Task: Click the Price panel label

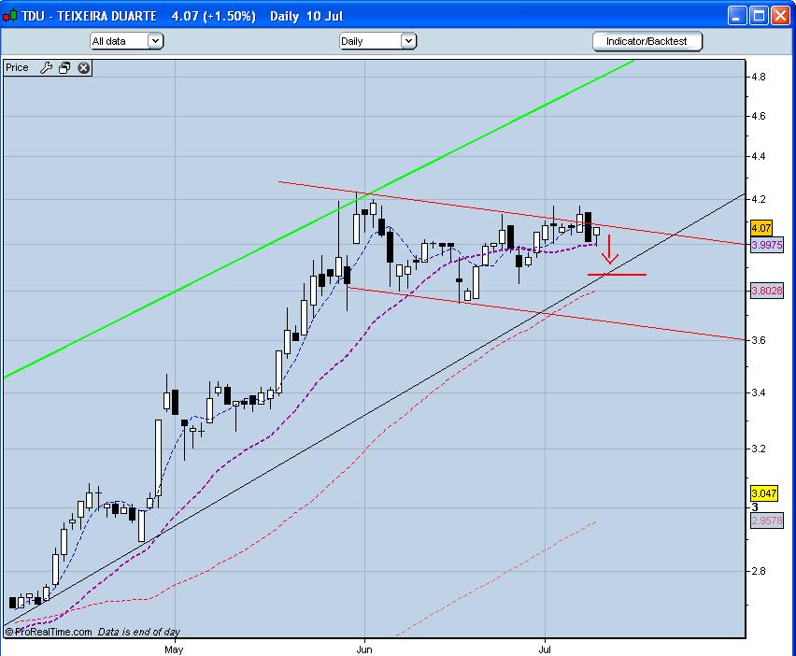Action: coord(17,67)
